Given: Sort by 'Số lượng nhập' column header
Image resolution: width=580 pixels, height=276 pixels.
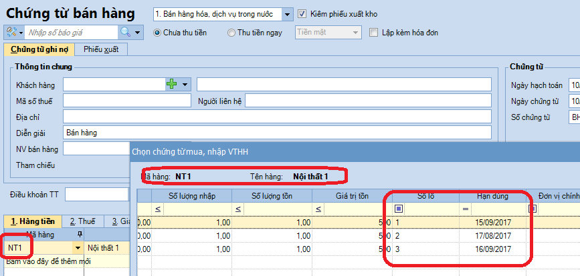Looking at the screenshot, I should point(191,196).
